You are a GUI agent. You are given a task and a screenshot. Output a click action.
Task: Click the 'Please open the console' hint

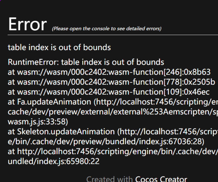pyautogui.click(x=107, y=29)
